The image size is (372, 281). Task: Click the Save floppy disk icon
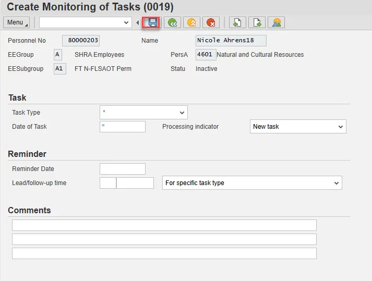152,22
